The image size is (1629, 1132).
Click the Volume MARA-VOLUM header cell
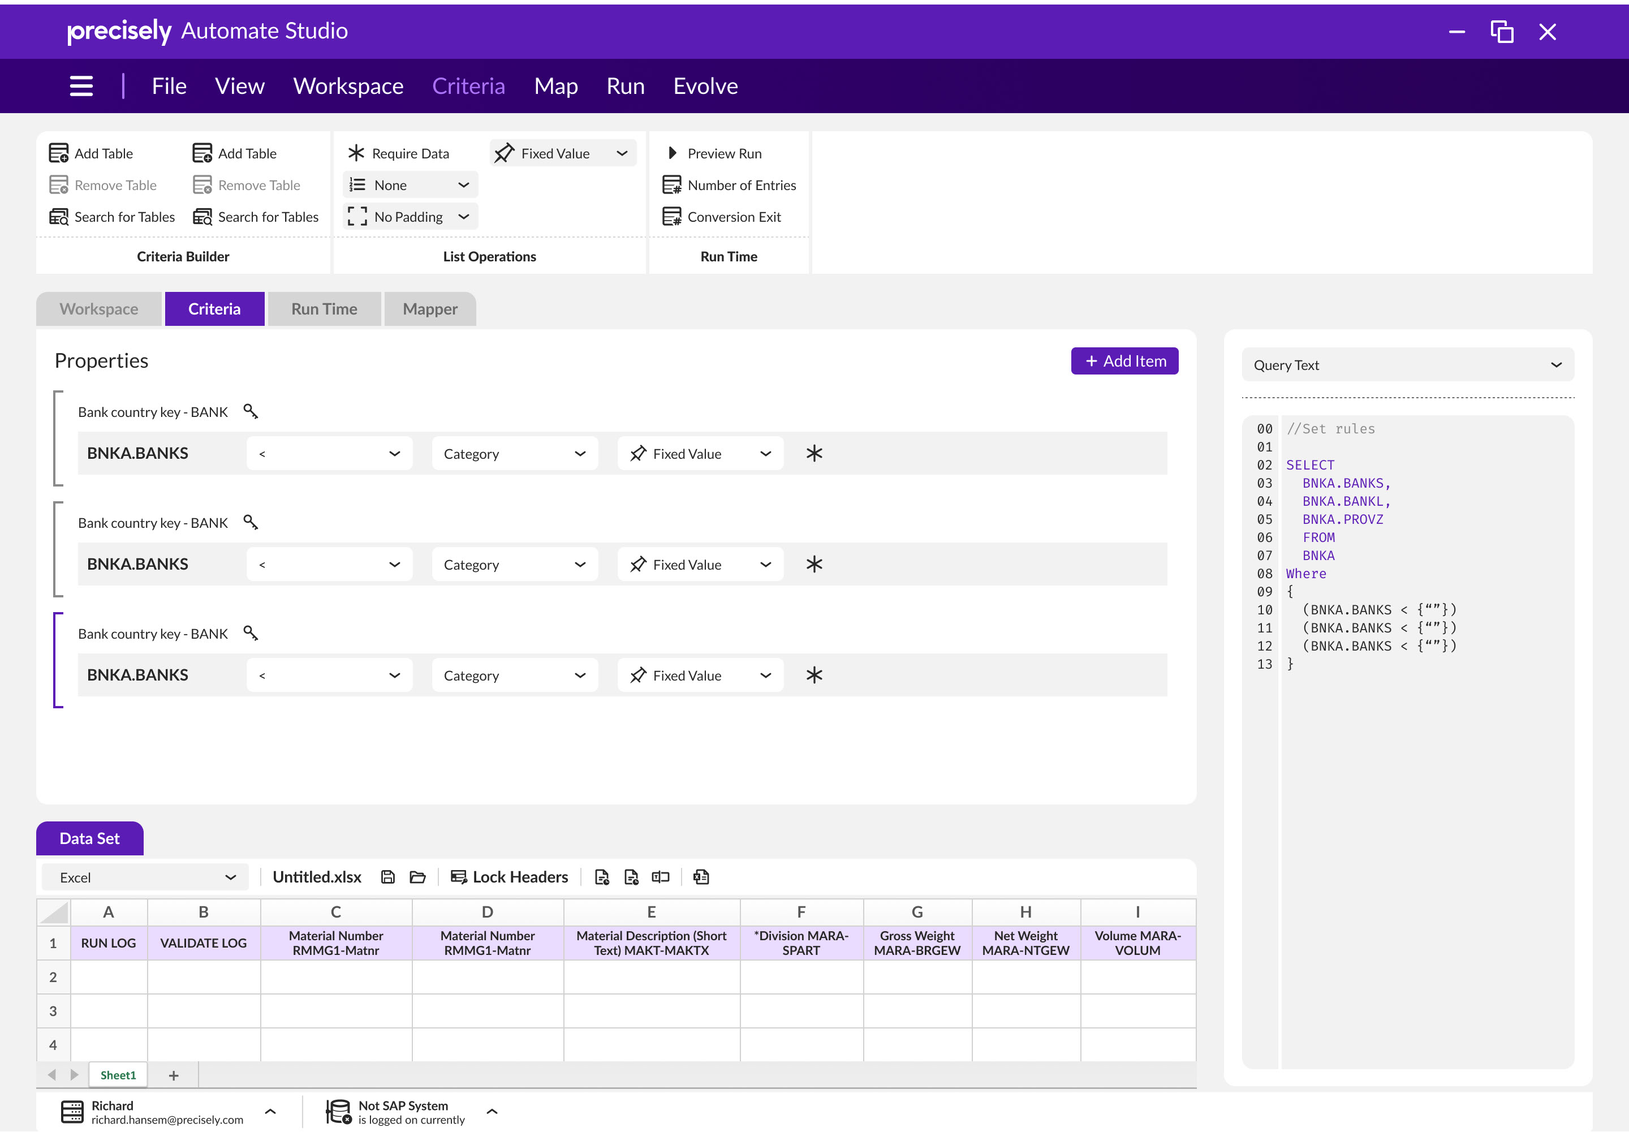tap(1137, 942)
